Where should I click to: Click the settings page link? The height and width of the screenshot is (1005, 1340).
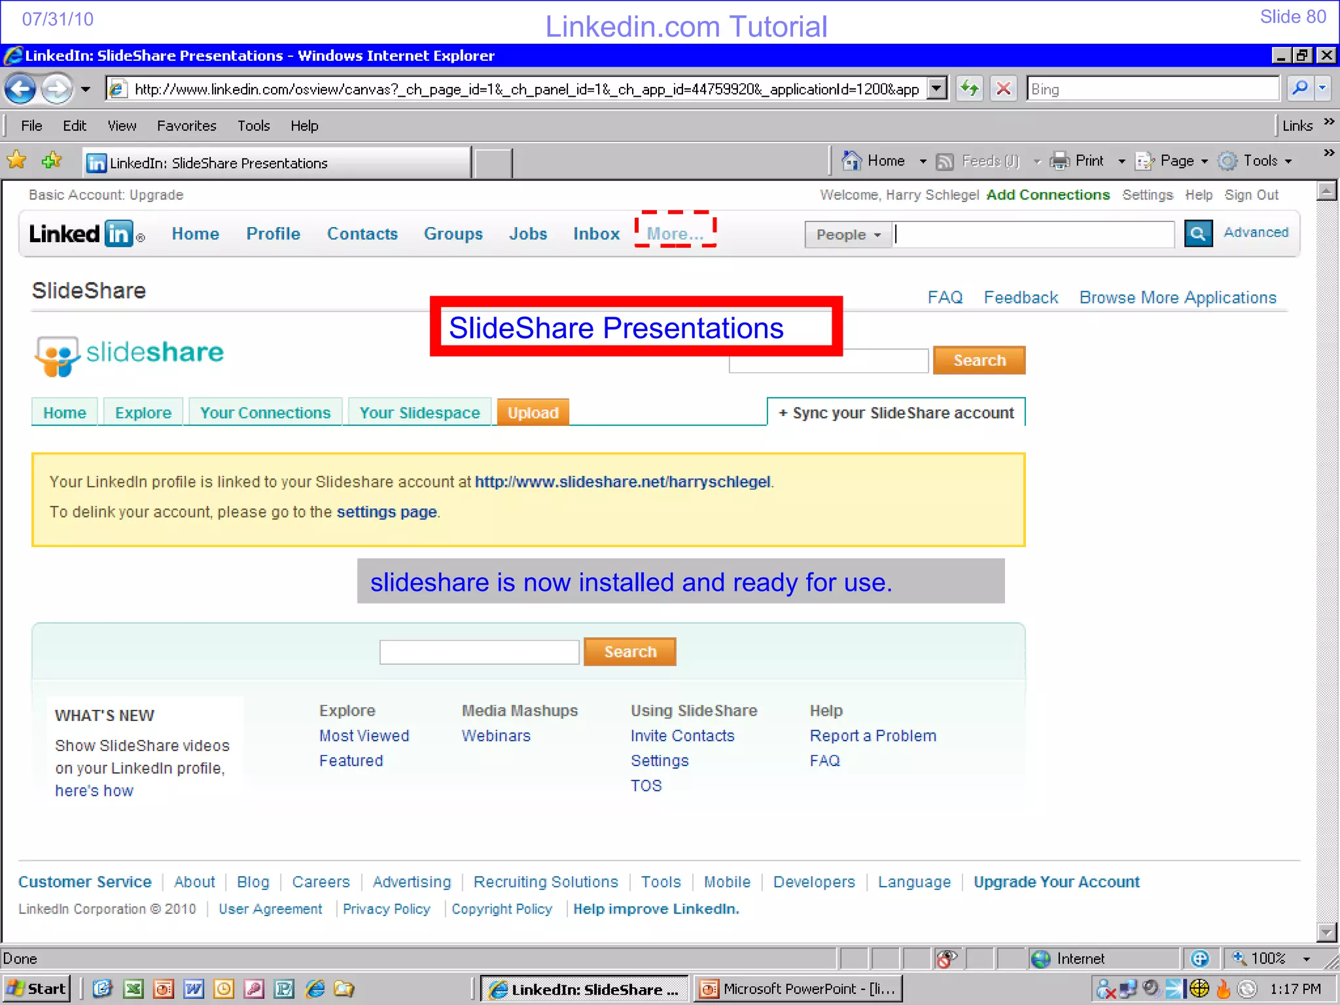386,512
